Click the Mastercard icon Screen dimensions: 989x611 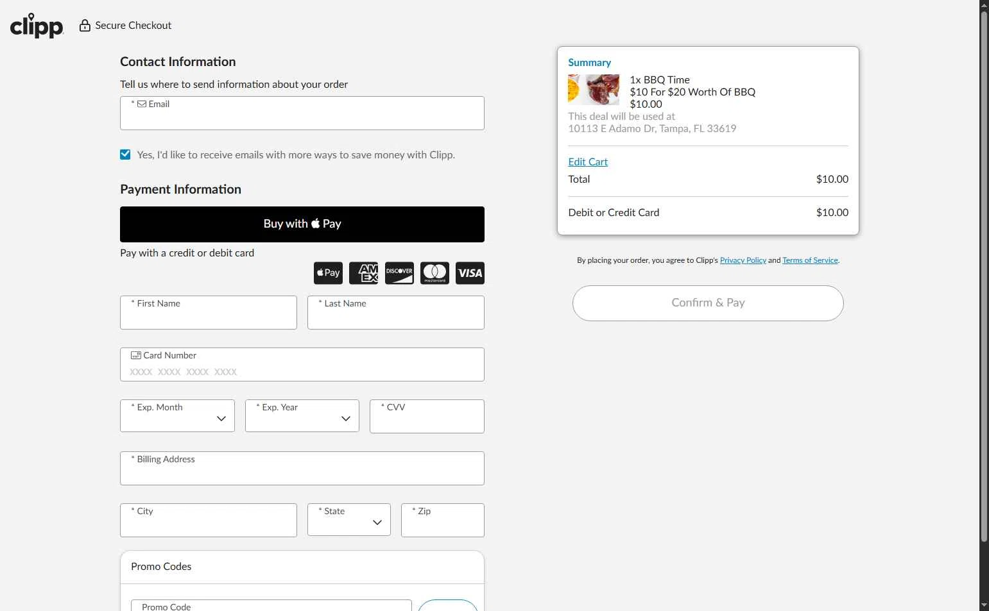point(434,273)
